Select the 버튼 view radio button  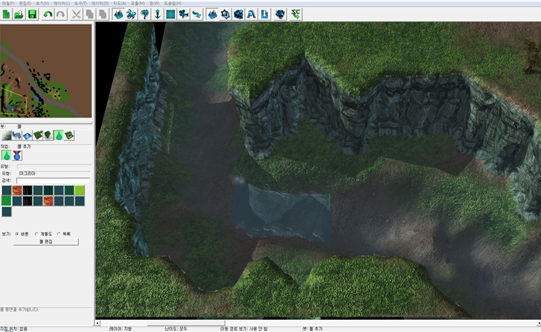[x=17, y=234]
